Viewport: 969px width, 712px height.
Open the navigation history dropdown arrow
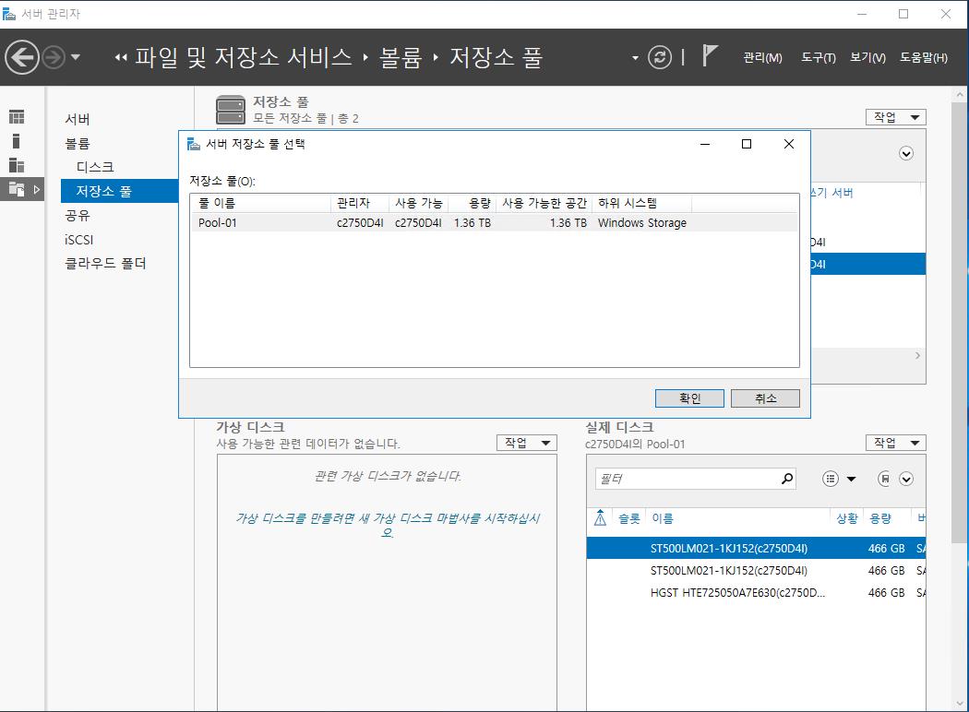[x=76, y=57]
